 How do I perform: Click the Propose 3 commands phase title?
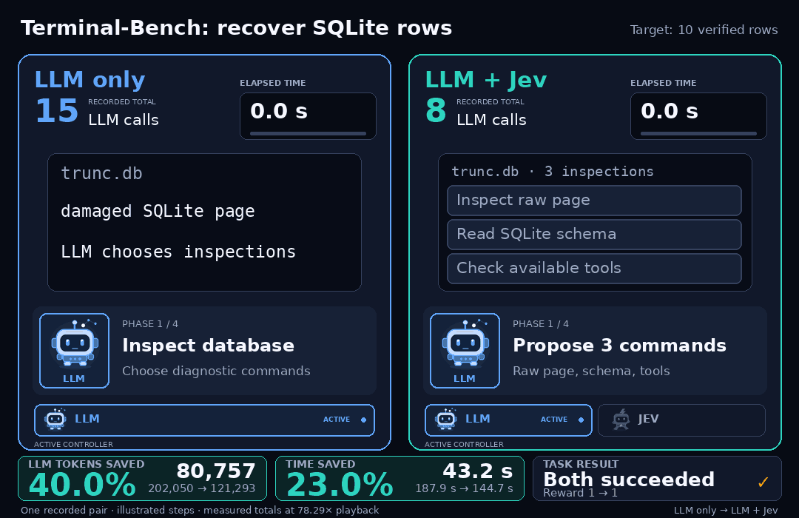tap(619, 346)
